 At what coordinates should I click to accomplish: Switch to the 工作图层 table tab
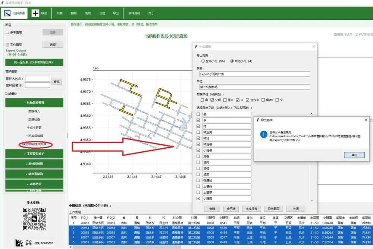[75, 212]
